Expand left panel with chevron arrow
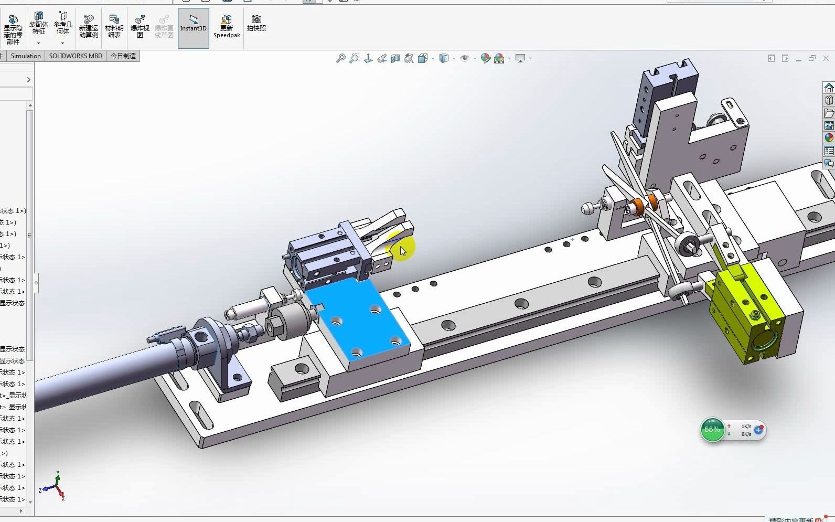The image size is (835, 522). tap(28, 80)
